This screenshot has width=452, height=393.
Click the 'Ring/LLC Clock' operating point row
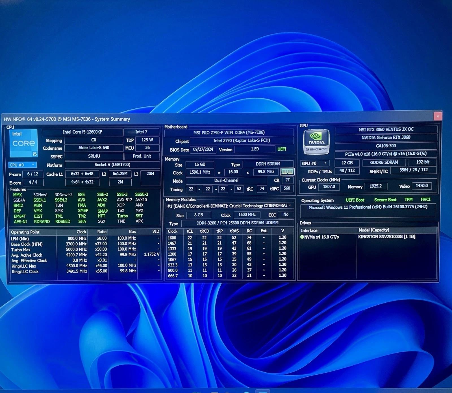coord(85,272)
